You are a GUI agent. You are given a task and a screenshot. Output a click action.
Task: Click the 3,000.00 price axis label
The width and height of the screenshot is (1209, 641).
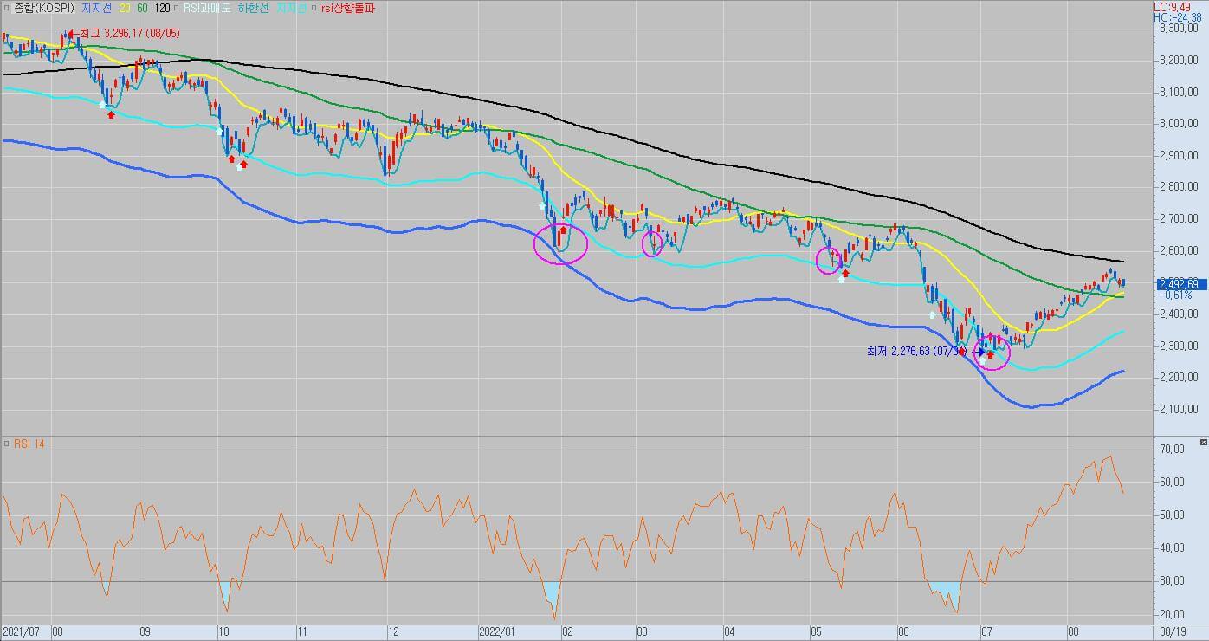[1179, 124]
